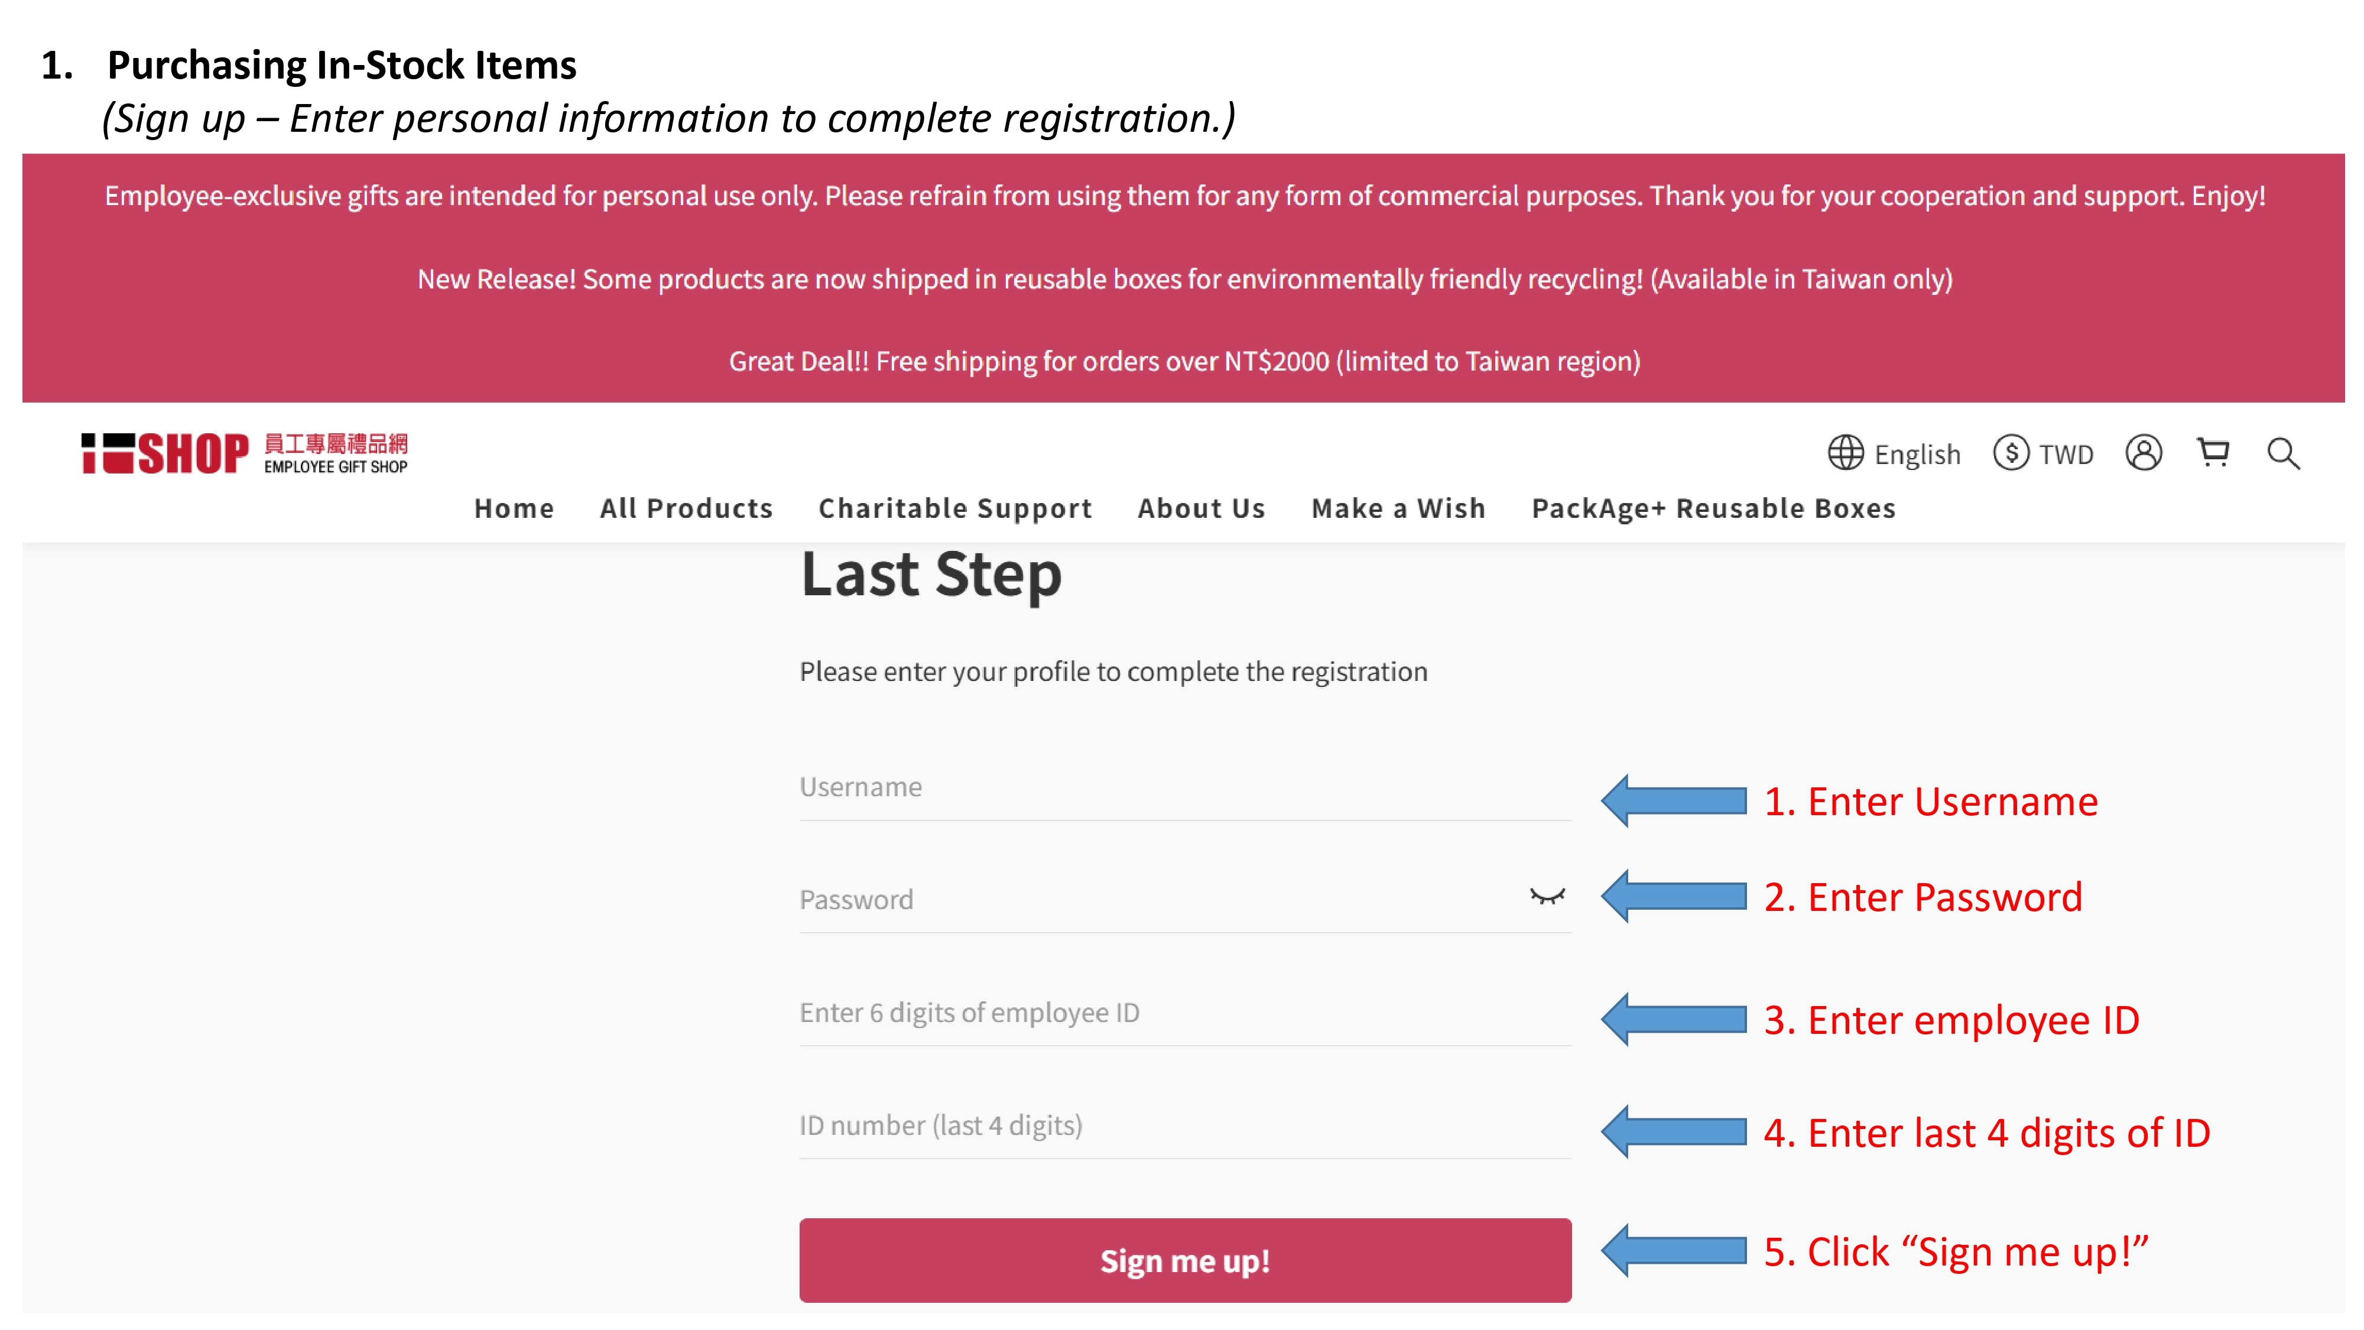Open PackAge+ Reusable Boxes page
Screen dimensions: 2364x1330
[x=1713, y=508]
